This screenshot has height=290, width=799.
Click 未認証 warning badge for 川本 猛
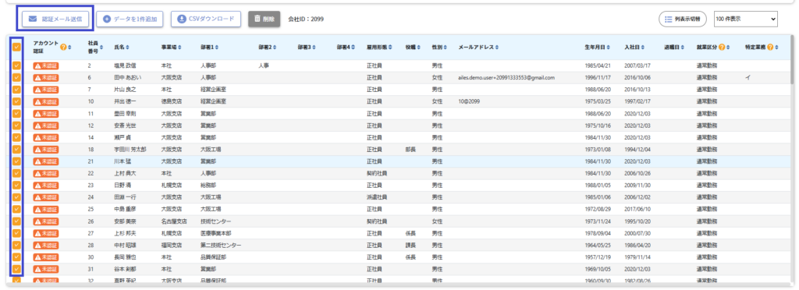click(46, 161)
